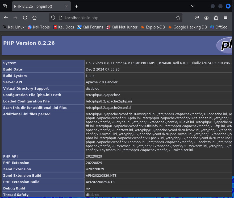Go to the home page
Screen dimensions: 234x198
pos(35,18)
